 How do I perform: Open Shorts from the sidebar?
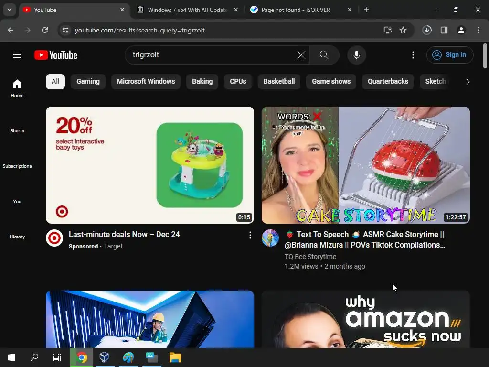pos(17,130)
